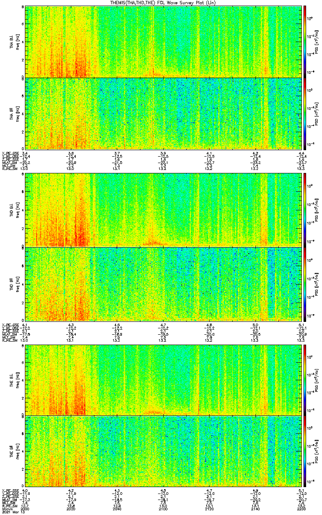Click the PSD color bar beside THE B-parallel
The image size is (322, 515).
click(x=305, y=451)
